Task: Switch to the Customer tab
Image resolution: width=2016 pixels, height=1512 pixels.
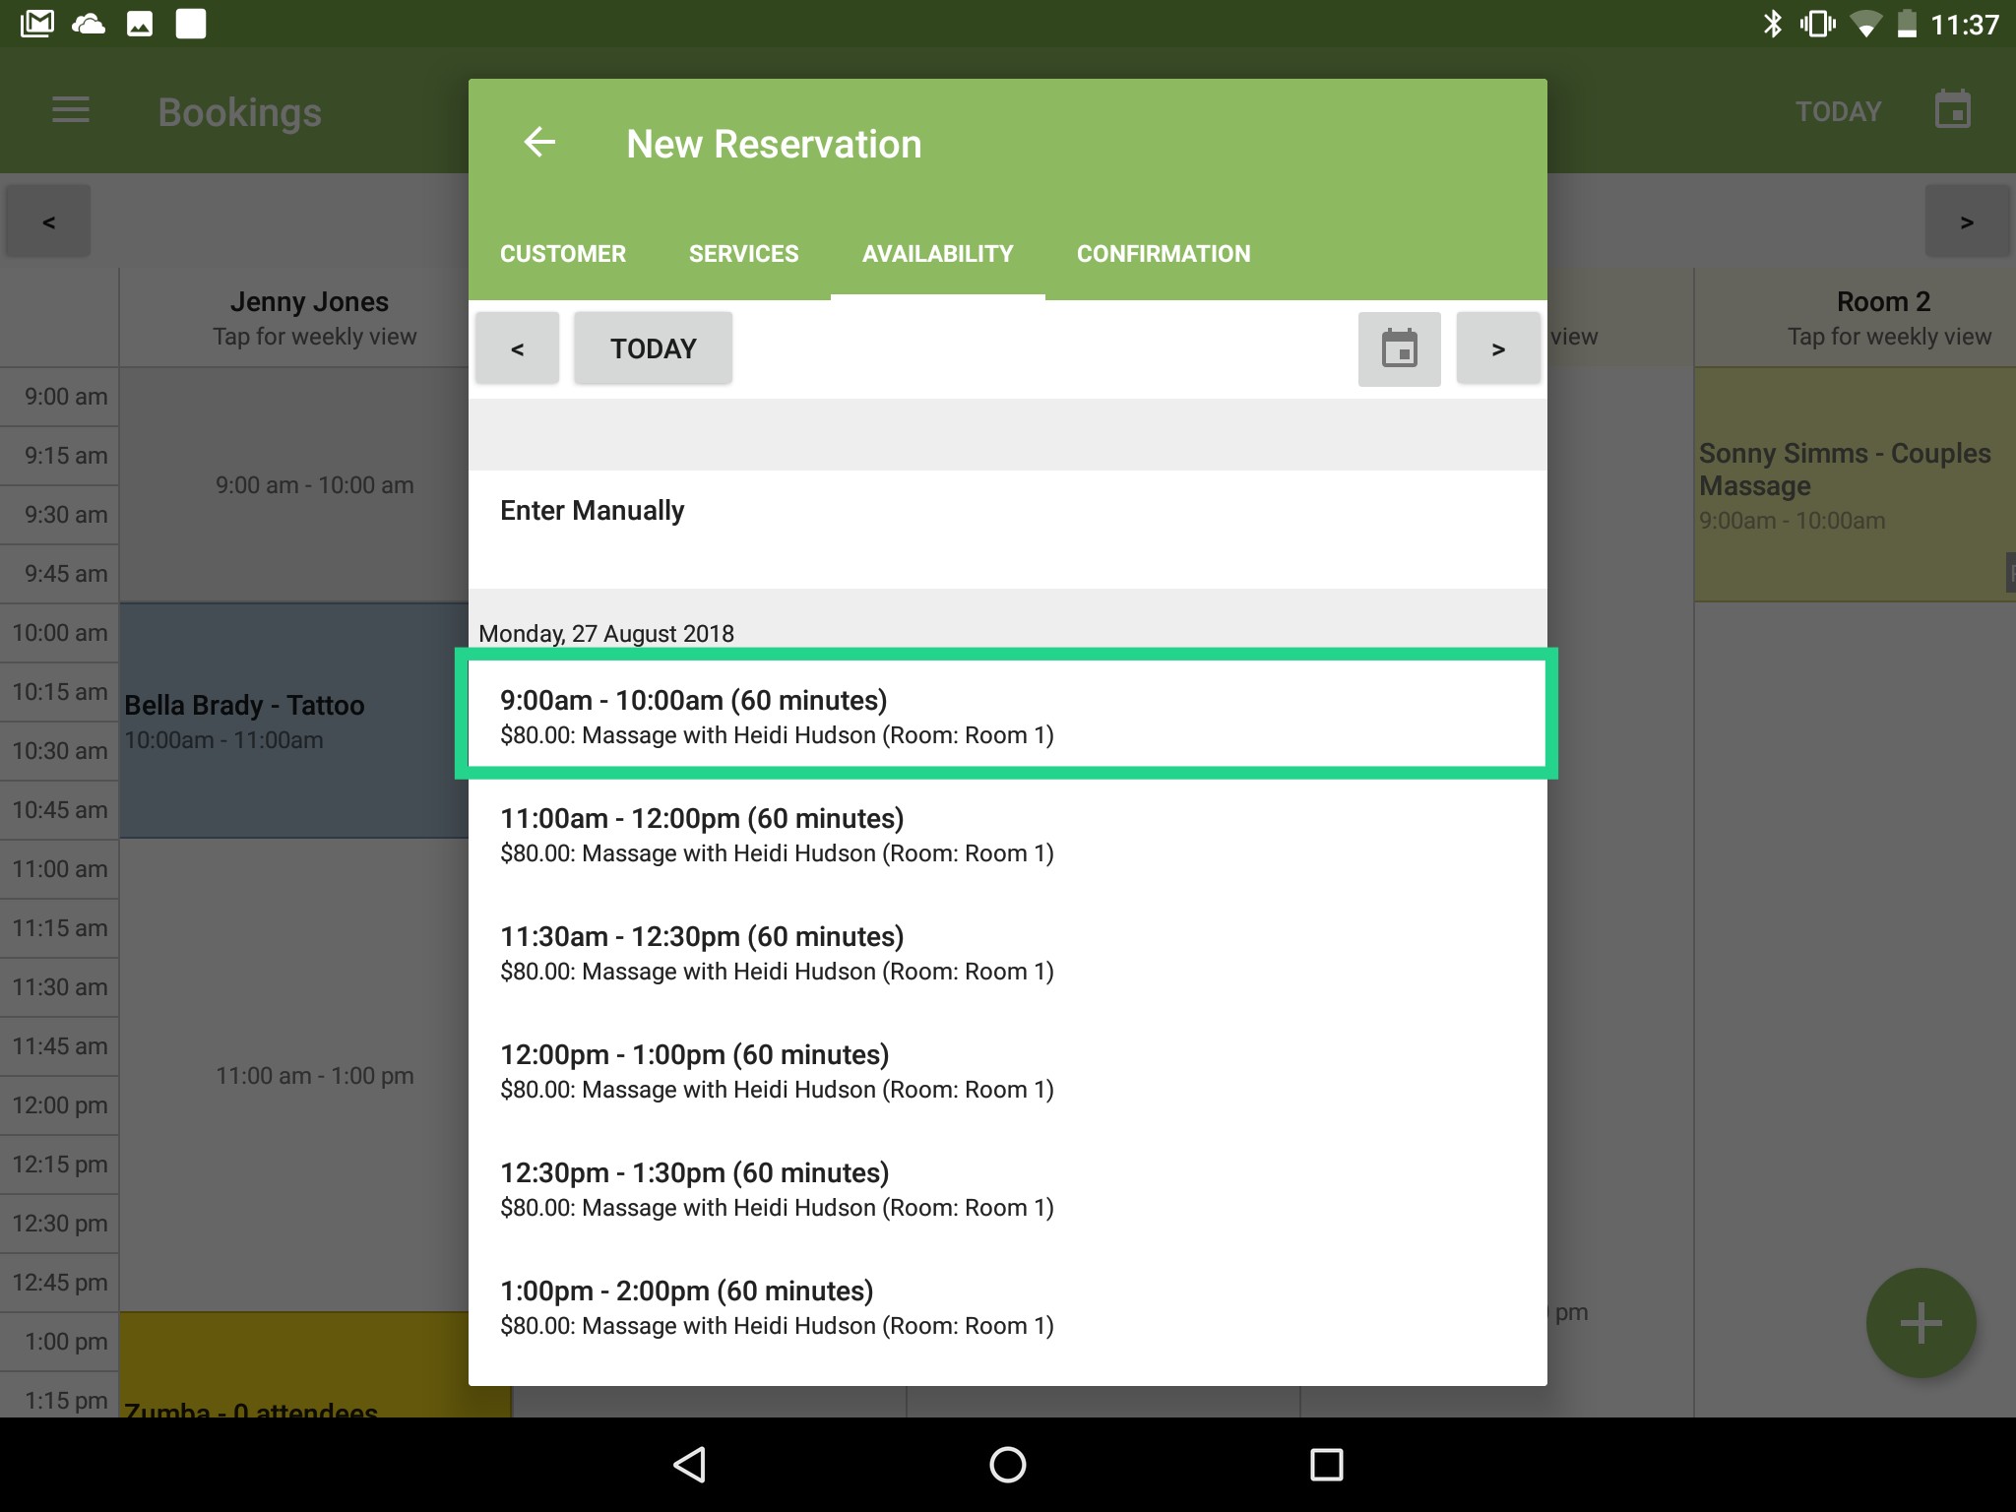Action: coord(562,253)
